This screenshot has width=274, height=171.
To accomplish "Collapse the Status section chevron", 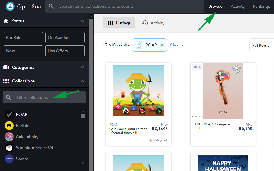I will 82,21.
